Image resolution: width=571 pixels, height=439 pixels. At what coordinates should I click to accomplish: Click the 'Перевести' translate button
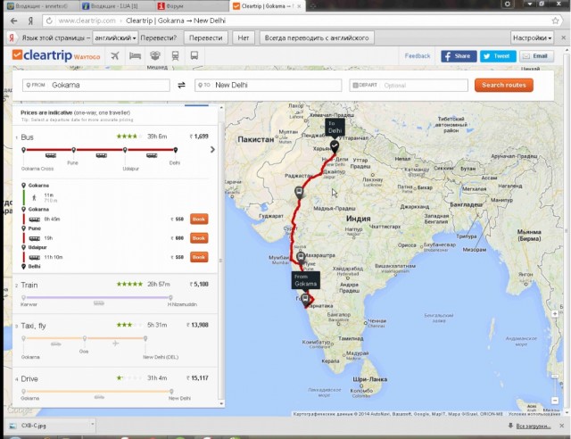(206, 38)
